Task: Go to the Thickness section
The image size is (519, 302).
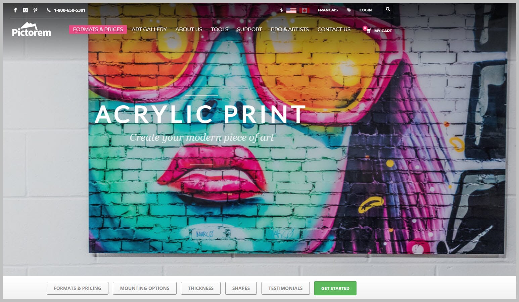Action: click(x=200, y=288)
